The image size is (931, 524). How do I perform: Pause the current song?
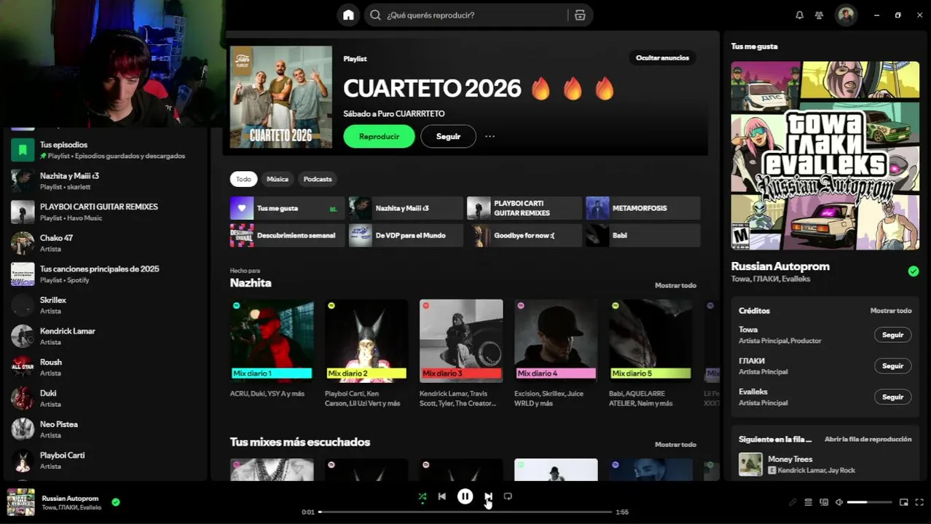click(x=465, y=496)
